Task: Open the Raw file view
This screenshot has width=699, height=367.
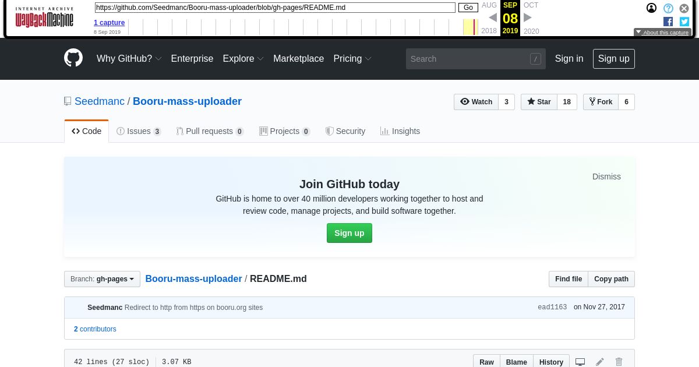Action: 486,362
